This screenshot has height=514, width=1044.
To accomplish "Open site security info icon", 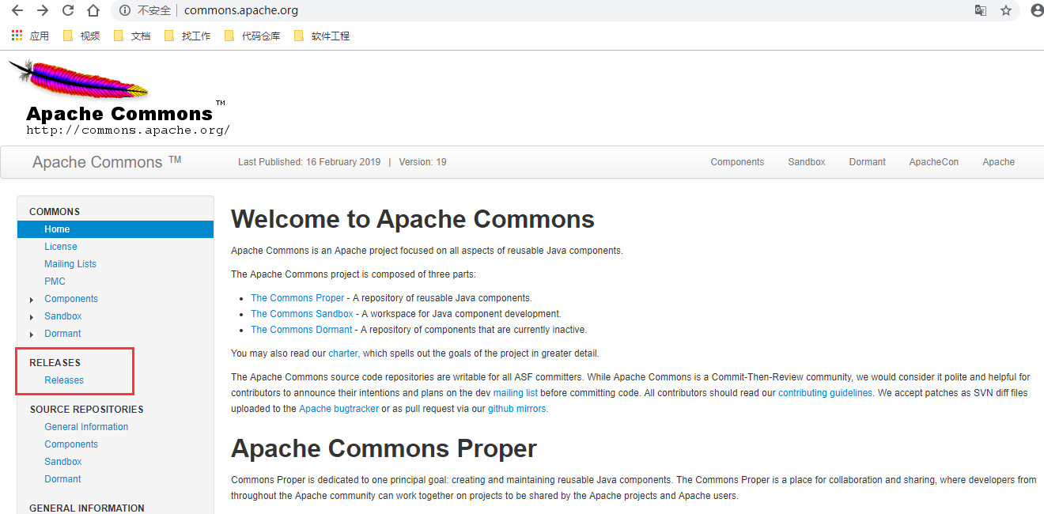I will (125, 11).
